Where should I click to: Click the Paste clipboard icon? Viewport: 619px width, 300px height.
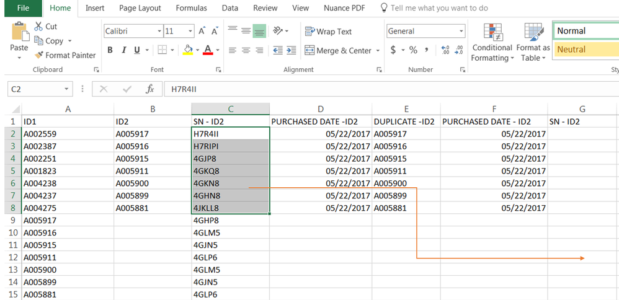pos(19,32)
